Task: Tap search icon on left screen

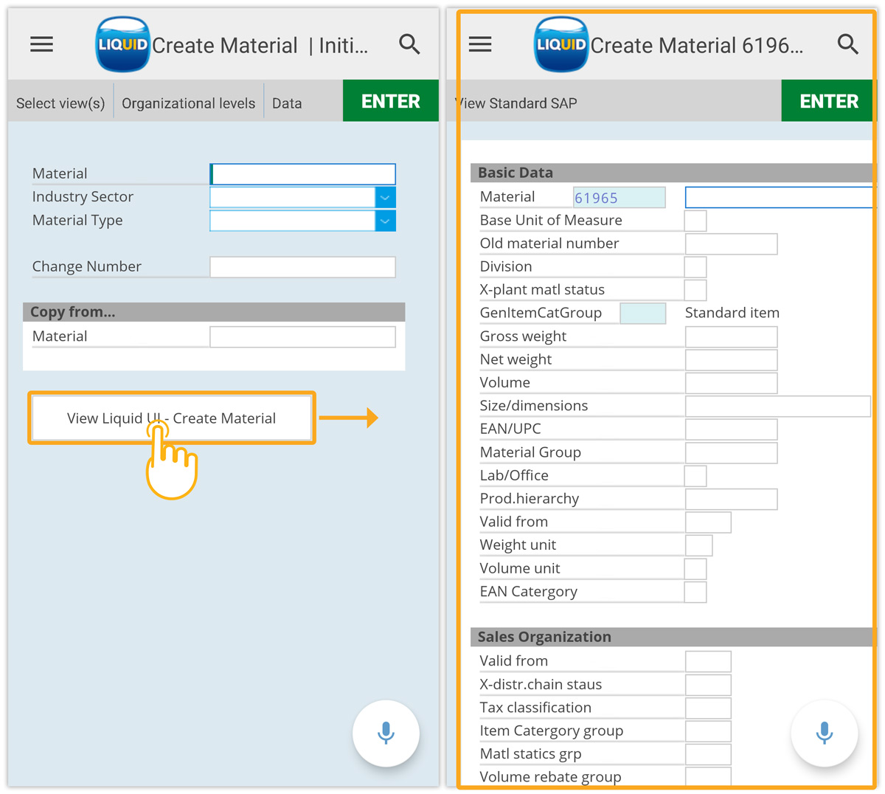Action: coord(409,45)
